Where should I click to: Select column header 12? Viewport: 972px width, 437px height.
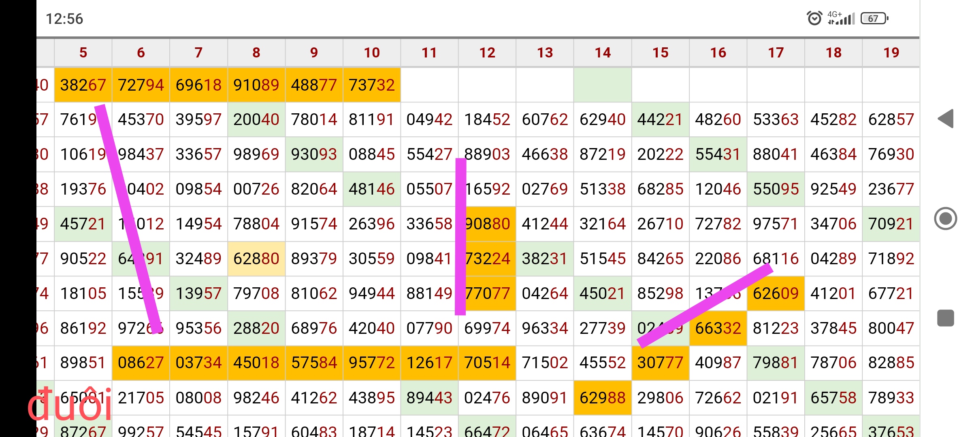point(487,53)
